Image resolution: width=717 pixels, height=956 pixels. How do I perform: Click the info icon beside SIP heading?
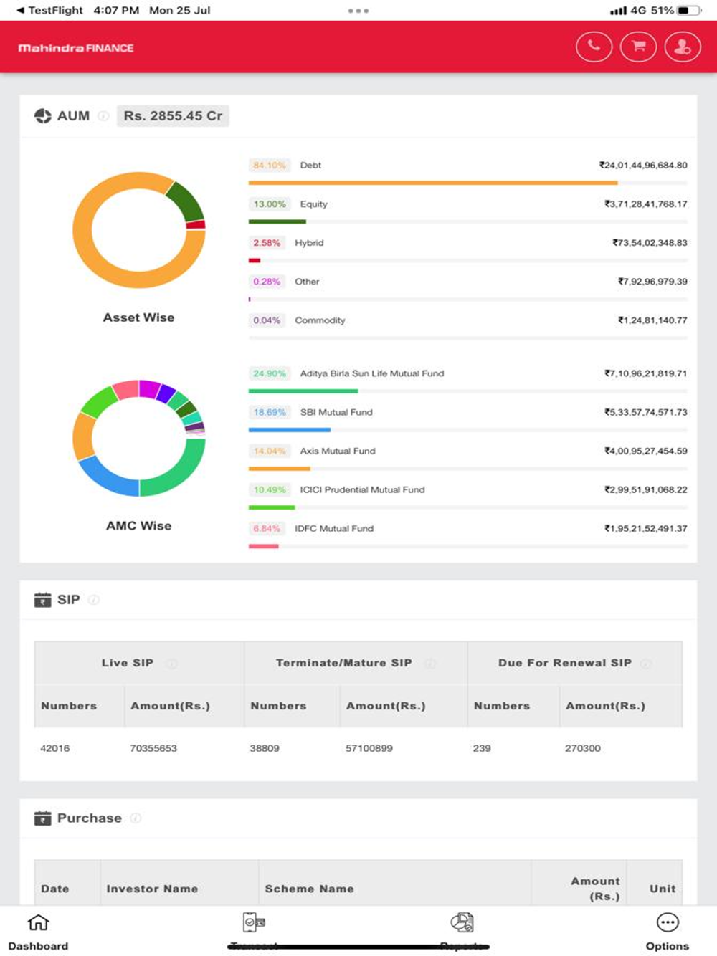94,600
